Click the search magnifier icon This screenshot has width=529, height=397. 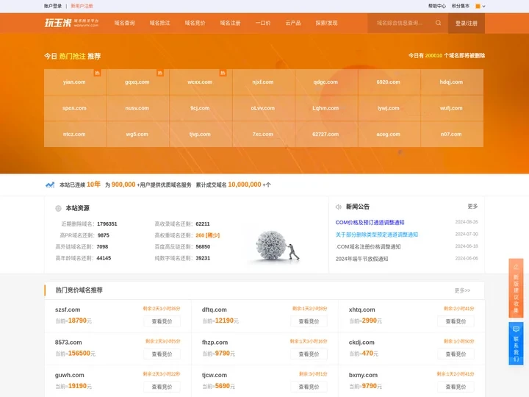(438, 23)
